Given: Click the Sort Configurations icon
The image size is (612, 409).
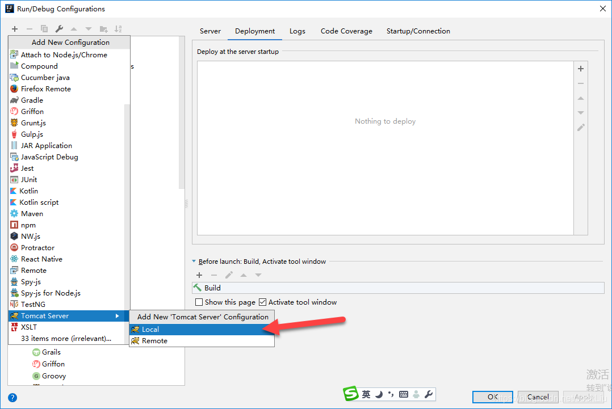Looking at the screenshot, I should pyautogui.click(x=118, y=29).
